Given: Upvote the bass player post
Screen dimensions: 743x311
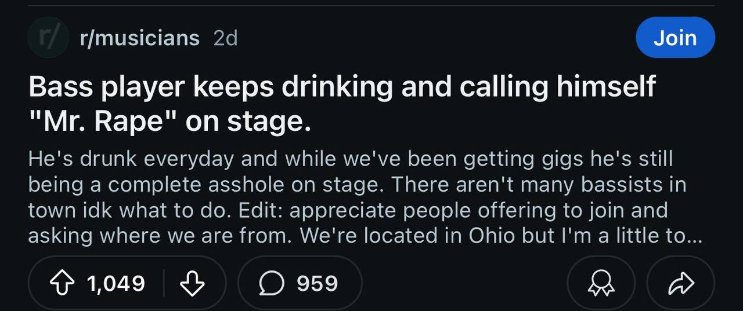Looking at the screenshot, I should [x=62, y=283].
